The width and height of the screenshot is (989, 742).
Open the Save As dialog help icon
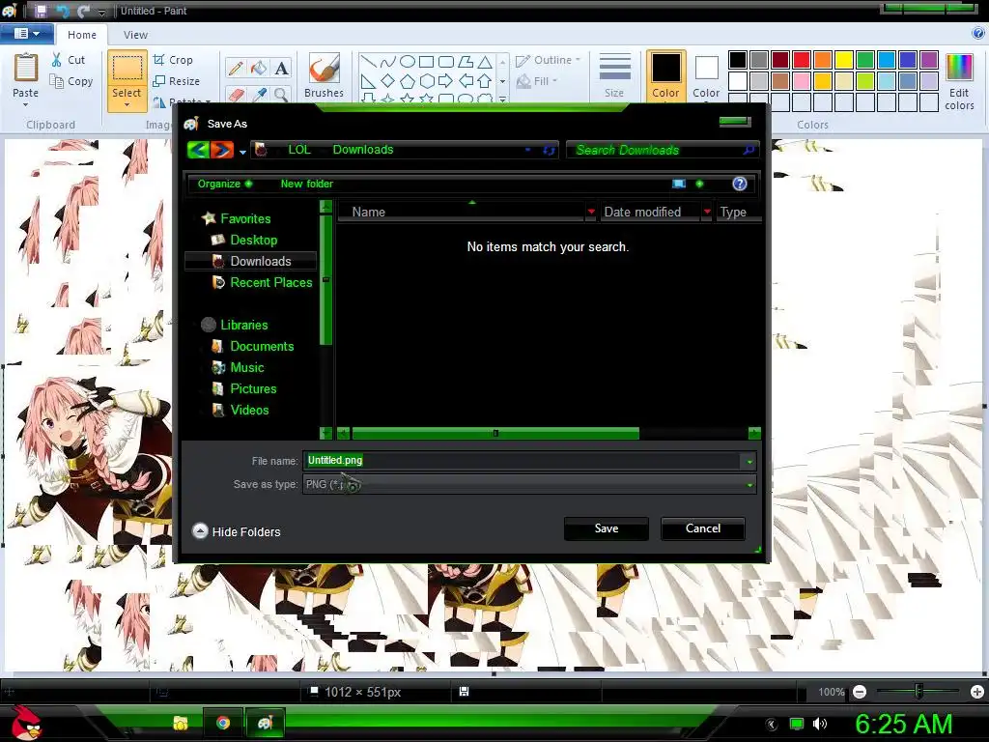tap(740, 184)
